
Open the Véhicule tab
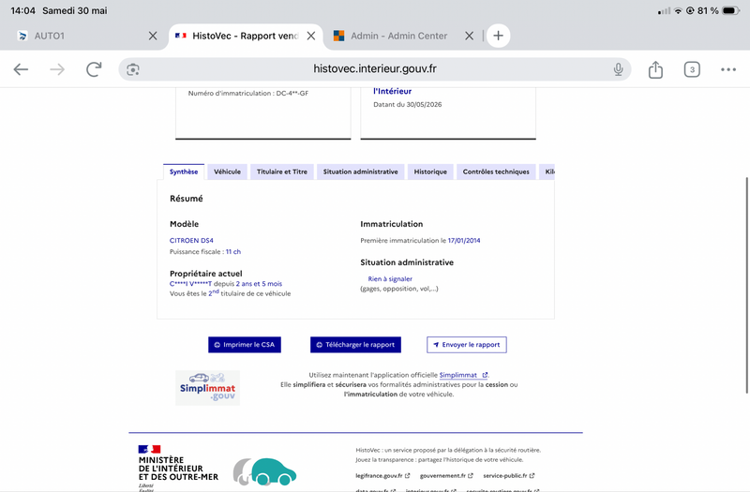click(x=227, y=171)
